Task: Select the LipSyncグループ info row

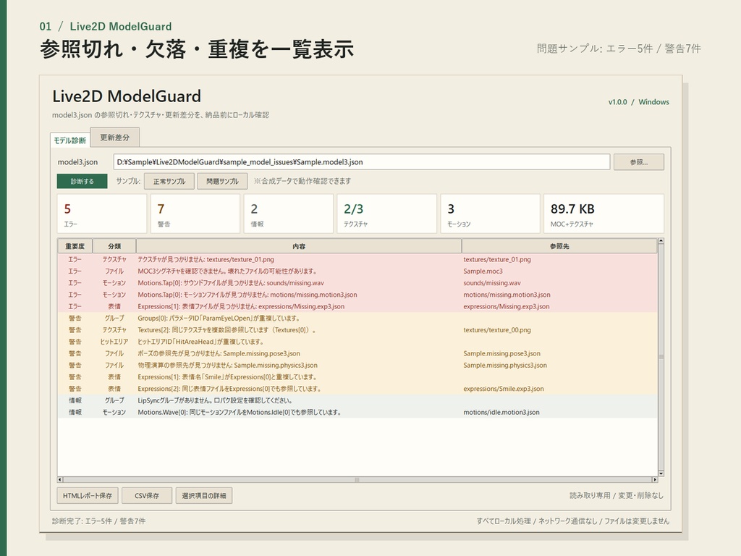Action: (357, 400)
